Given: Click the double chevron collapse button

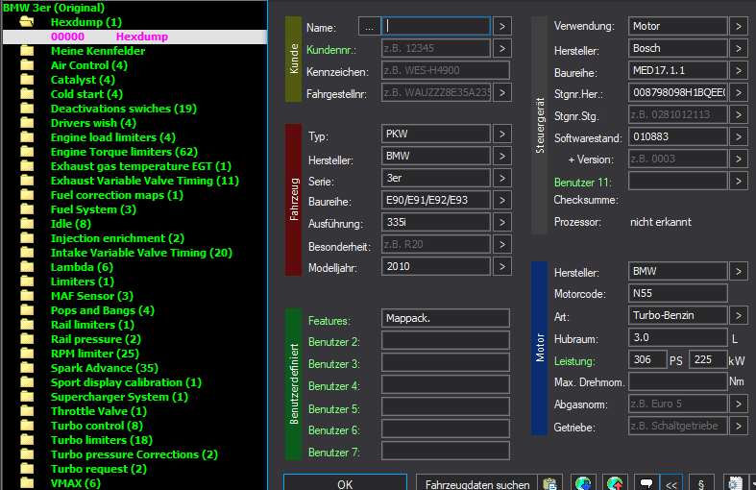Looking at the screenshot, I should tap(671, 482).
